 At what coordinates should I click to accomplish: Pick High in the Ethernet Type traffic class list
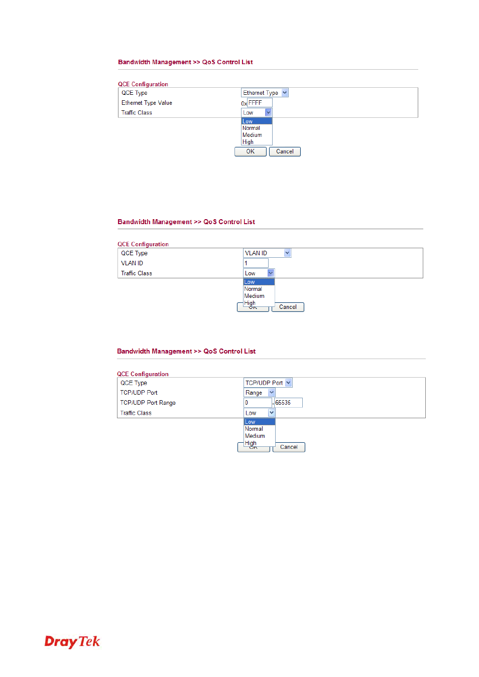256,142
